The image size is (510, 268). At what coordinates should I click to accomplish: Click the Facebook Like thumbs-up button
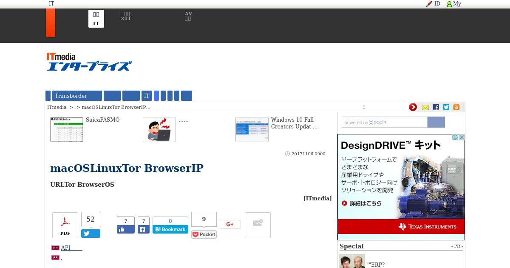(126, 229)
